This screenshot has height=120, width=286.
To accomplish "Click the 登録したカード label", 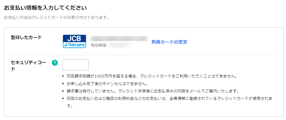I will point(26,37).
